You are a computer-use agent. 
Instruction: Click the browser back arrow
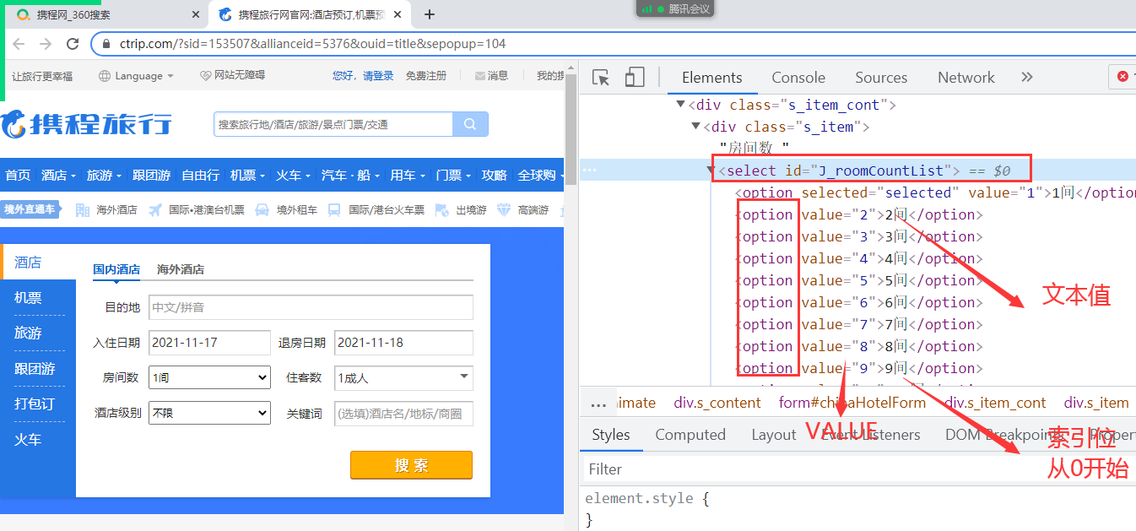19,44
